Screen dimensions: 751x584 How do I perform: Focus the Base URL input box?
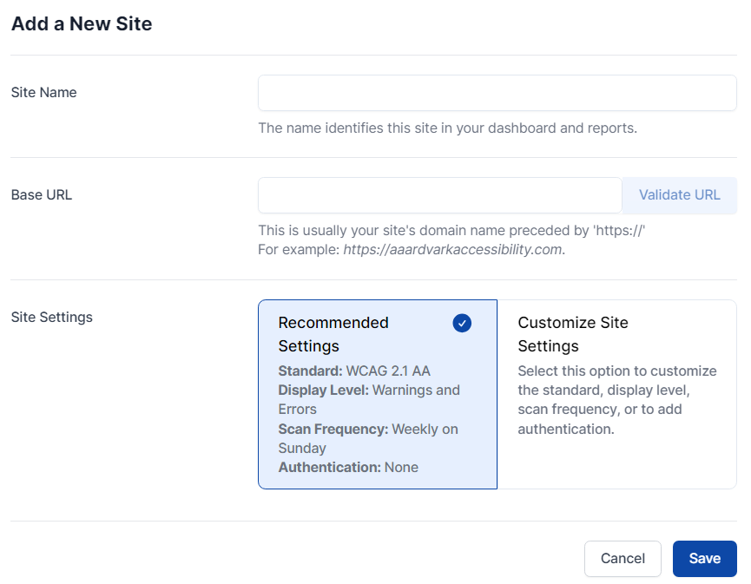pyautogui.click(x=439, y=195)
